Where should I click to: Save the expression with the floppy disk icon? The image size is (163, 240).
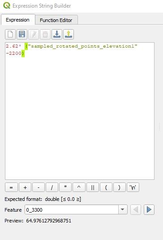(22, 34)
